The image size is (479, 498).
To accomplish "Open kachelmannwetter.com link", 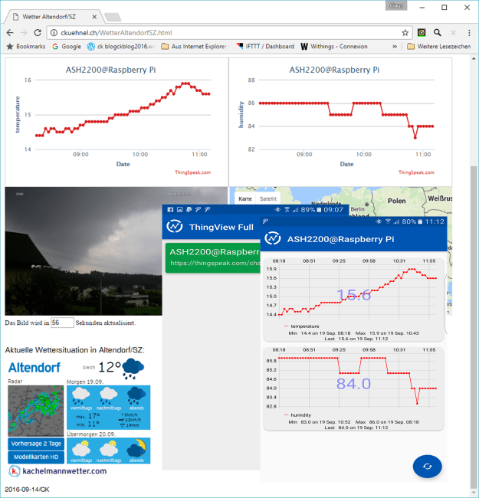I will pyautogui.click(x=64, y=471).
